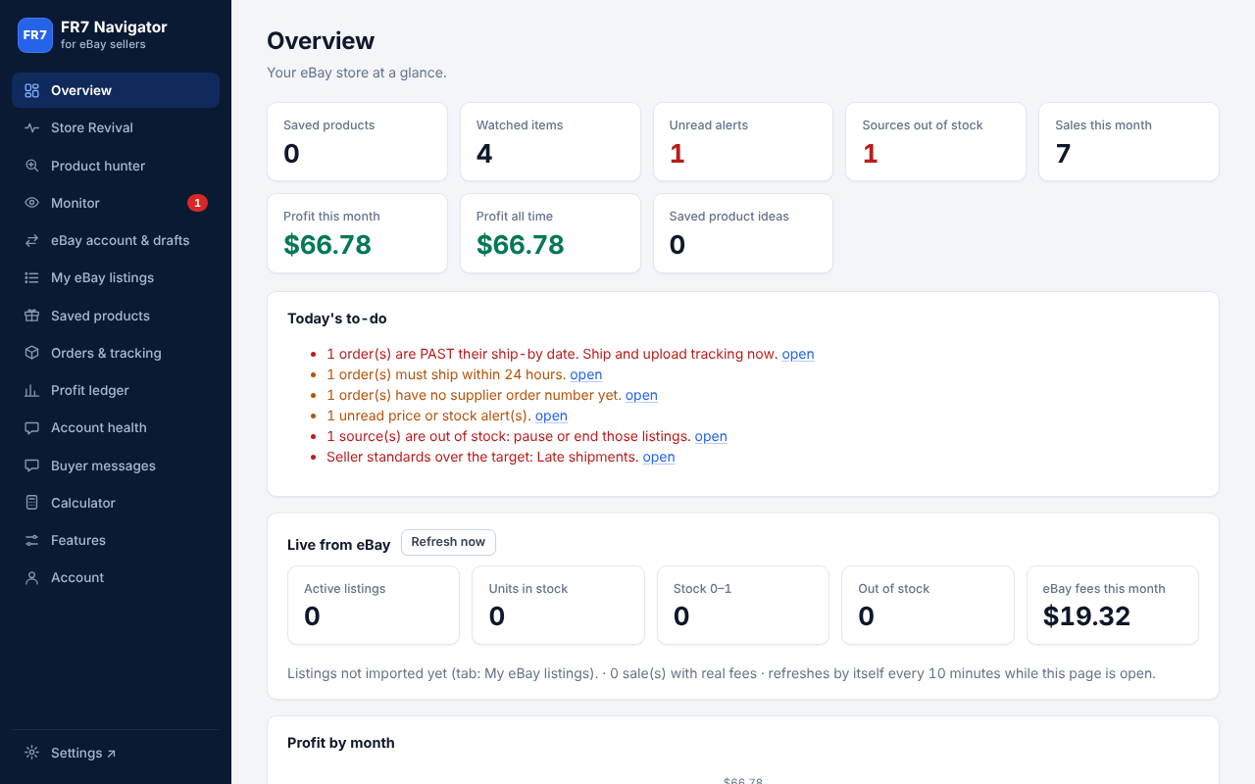This screenshot has height=784, width=1255.
Task: Click the Account person icon
Action: click(x=31, y=577)
